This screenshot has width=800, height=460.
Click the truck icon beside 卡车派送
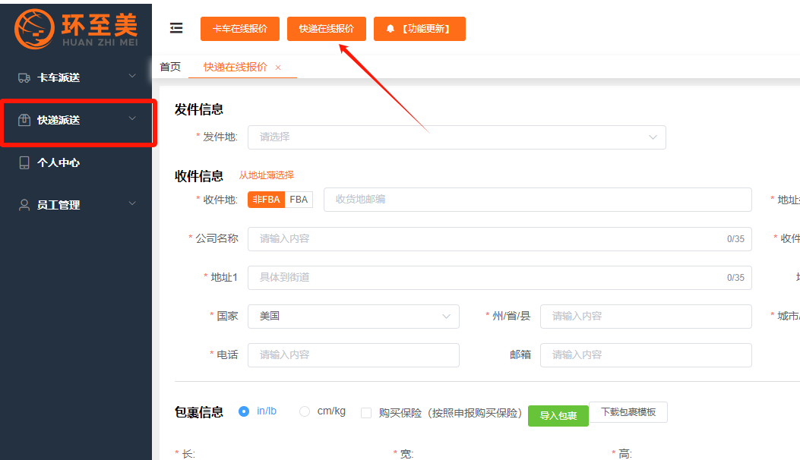click(x=24, y=77)
